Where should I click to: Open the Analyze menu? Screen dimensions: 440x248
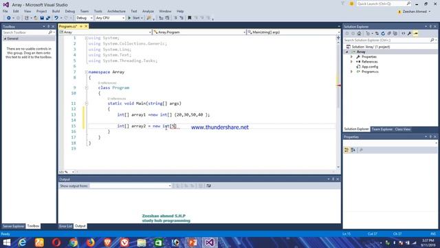[x=148, y=11]
